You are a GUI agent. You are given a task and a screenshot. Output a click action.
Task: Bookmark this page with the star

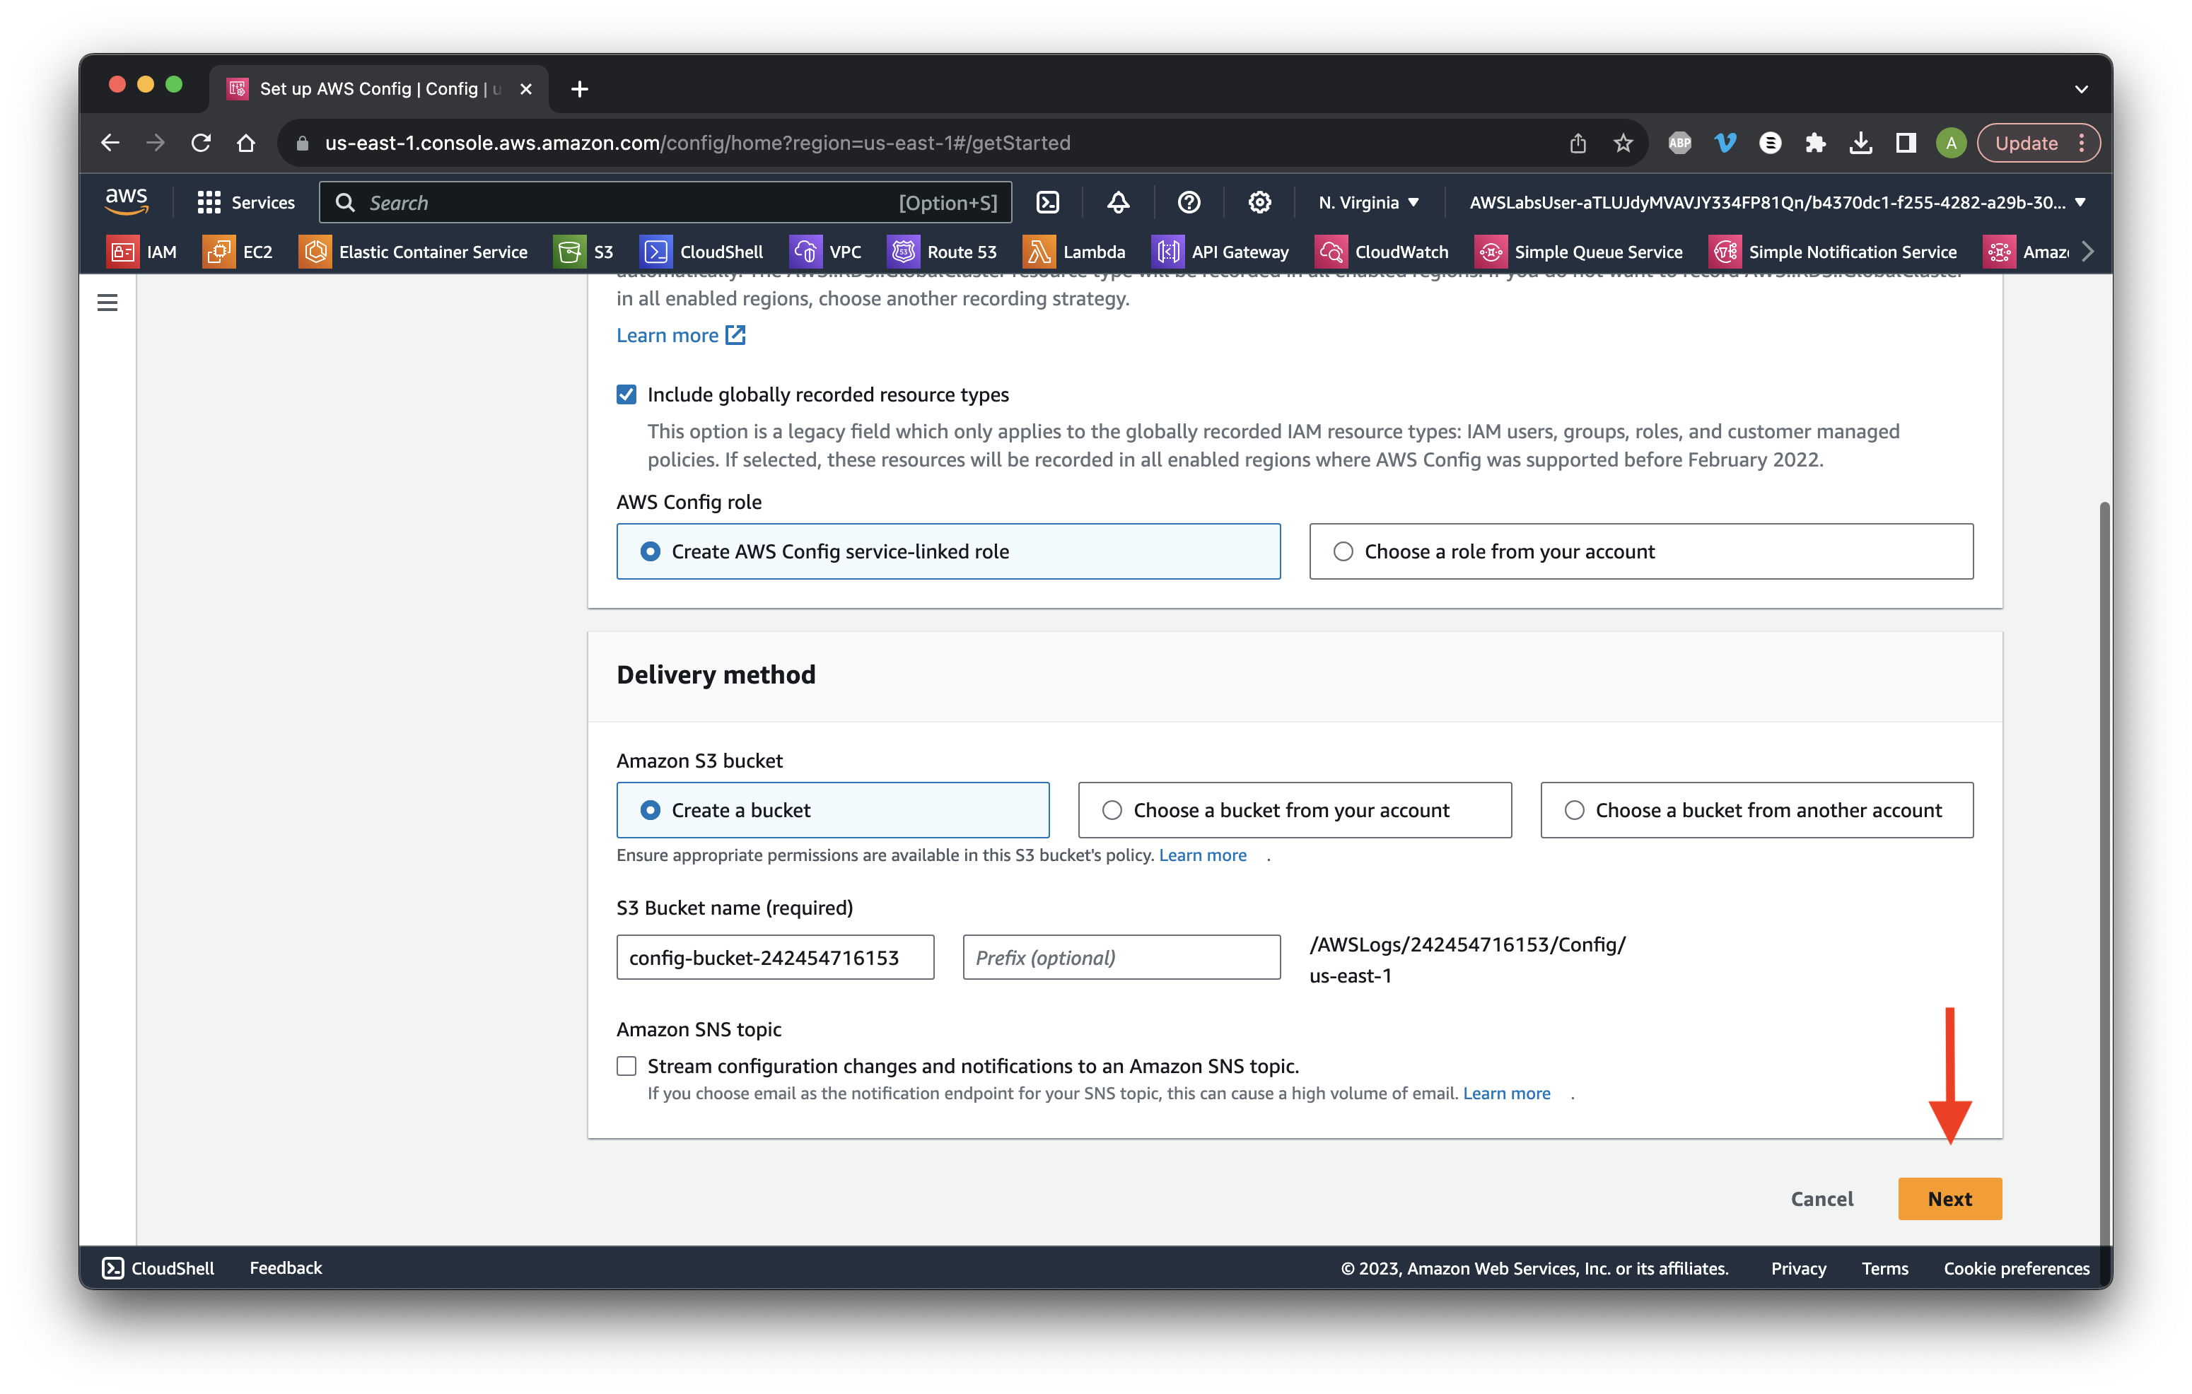1623,143
